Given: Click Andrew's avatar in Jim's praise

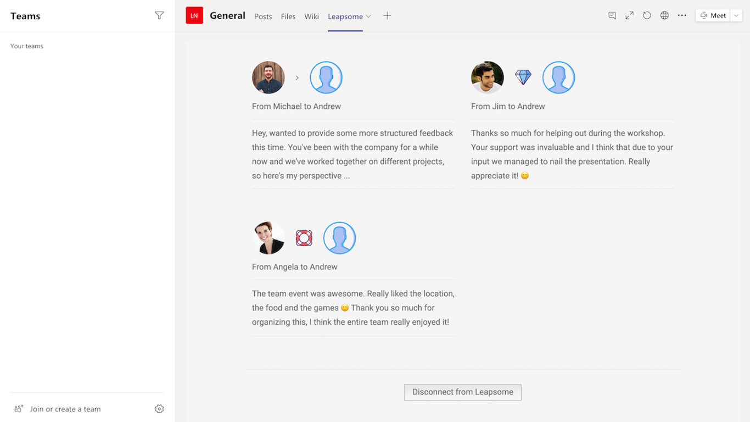Looking at the screenshot, I should (x=559, y=77).
